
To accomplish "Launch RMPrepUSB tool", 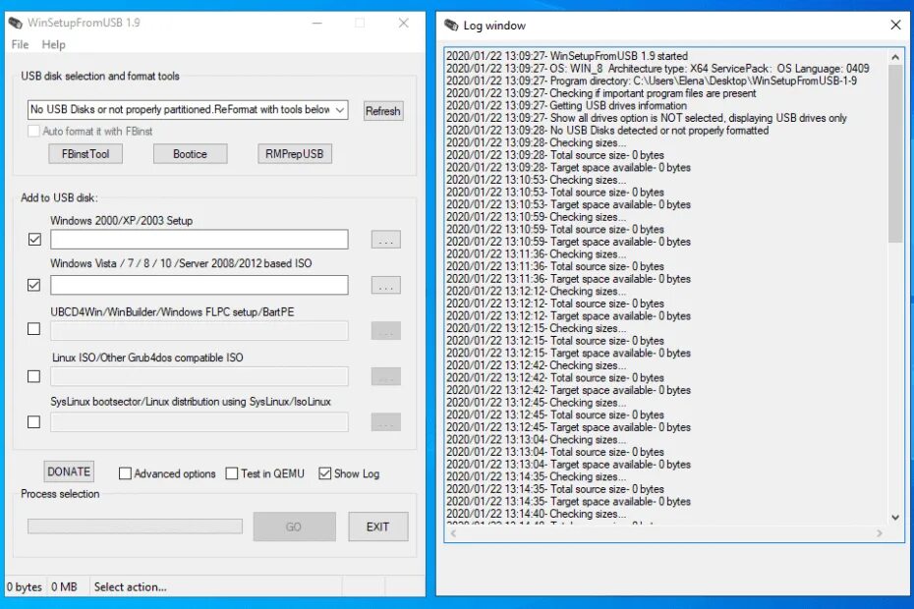I will [x=295, y=154].
